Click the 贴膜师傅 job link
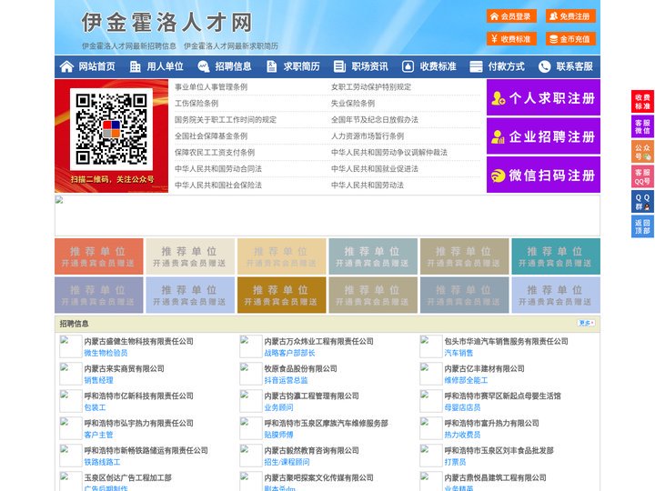The width and height of the screenshot is (655, 491). point(278,435)
